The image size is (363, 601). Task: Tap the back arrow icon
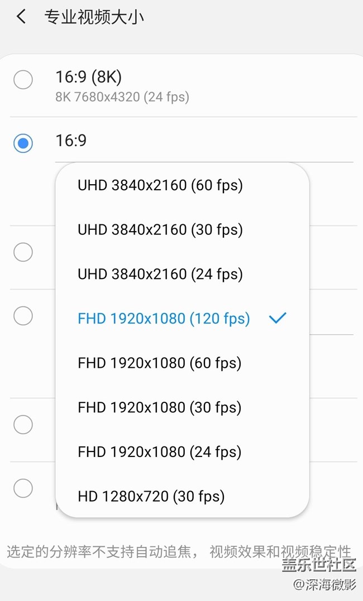coord(20,17)
